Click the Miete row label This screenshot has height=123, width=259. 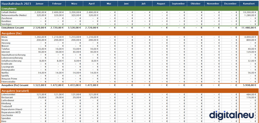[5, 37]
